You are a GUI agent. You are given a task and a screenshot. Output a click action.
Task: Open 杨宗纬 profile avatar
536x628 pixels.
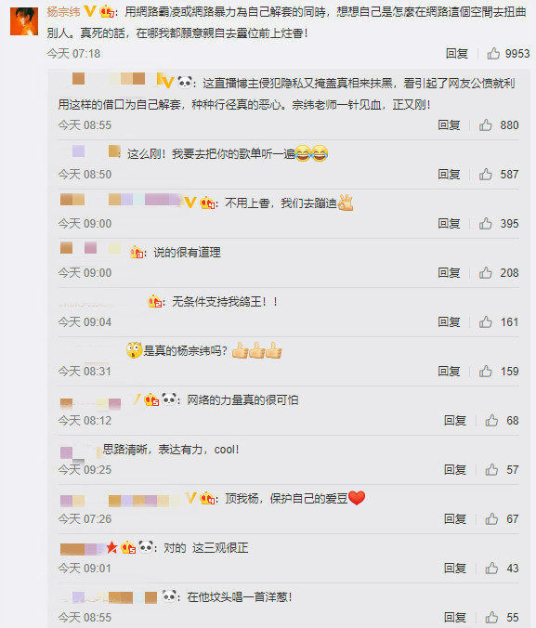click(24, 21)
